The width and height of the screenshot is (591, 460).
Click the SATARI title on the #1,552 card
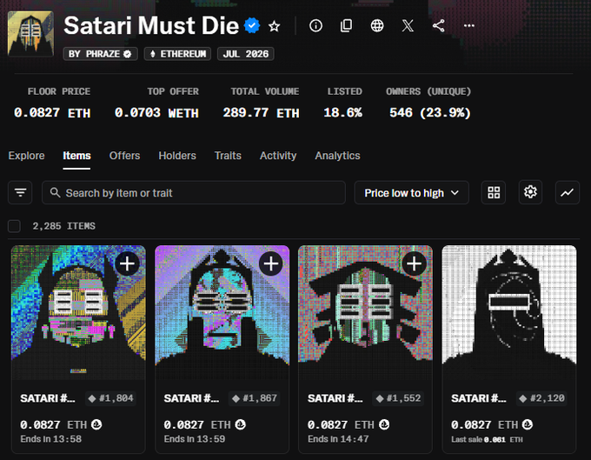point(335,398)
